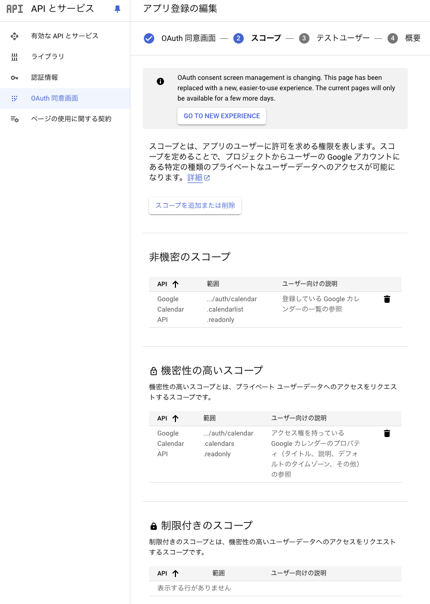This screenshot has width=430, height=604.
Task: Click 登録している Google カレンダーの一覧の参照 description
Action: click(321, 304)
